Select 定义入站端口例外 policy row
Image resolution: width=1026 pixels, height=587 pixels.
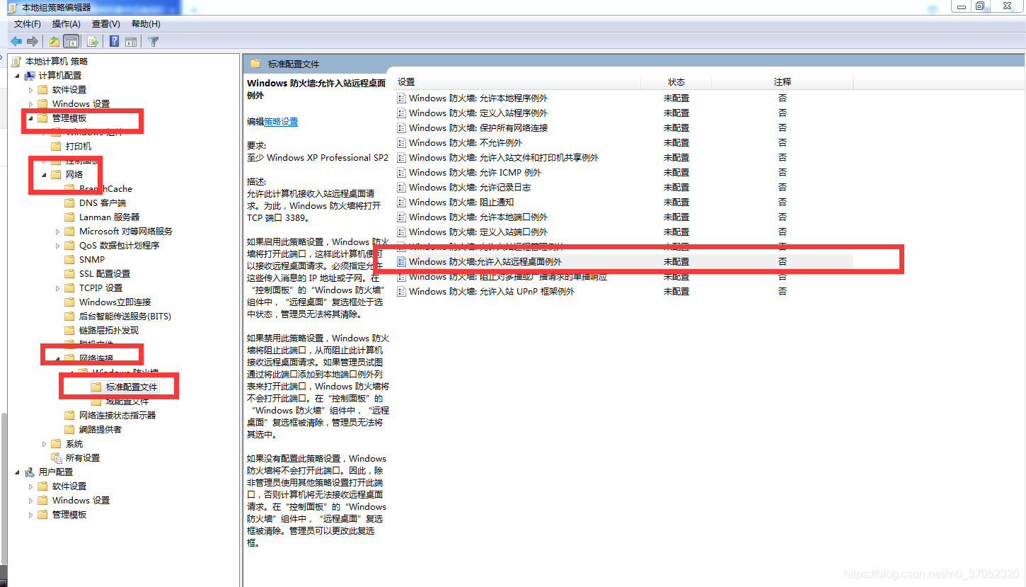(x=624, y=232)
